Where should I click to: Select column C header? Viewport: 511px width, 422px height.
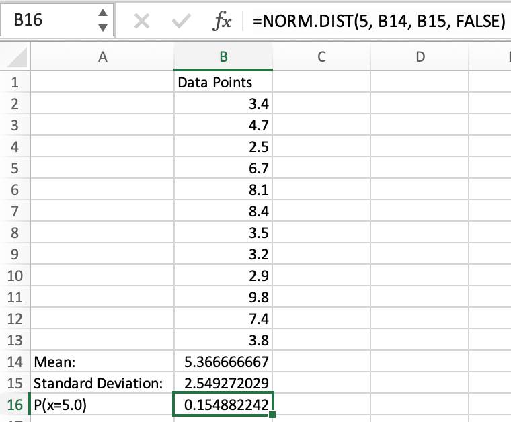(321, 57)
